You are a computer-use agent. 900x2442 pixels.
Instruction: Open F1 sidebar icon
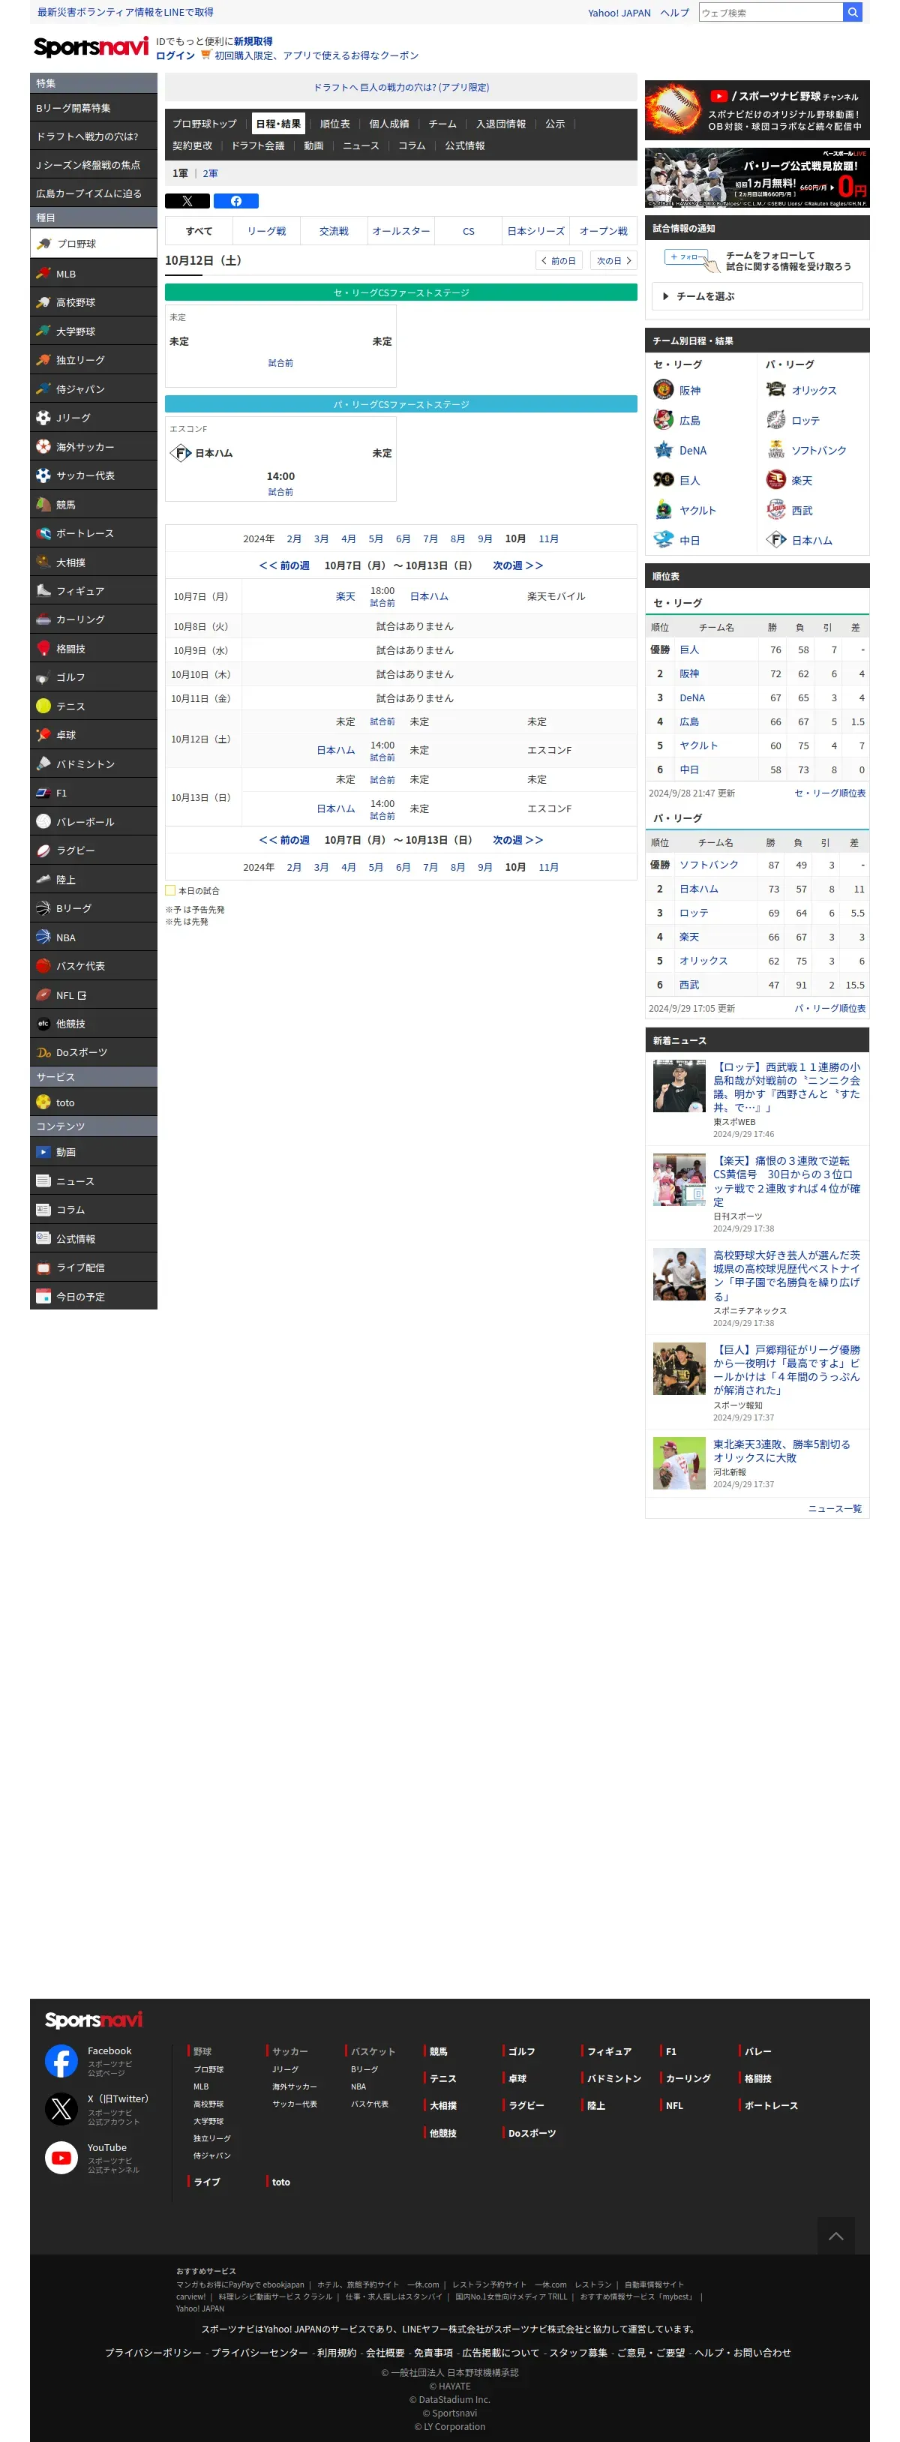point(43,793)
